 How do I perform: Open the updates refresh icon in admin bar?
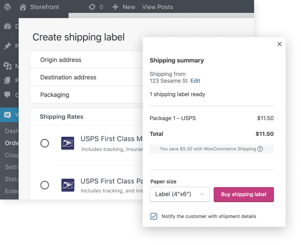pyautogui.click(x=91, y=7)
